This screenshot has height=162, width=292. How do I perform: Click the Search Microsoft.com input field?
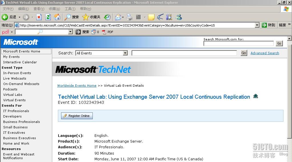click(x=239, y=43)
